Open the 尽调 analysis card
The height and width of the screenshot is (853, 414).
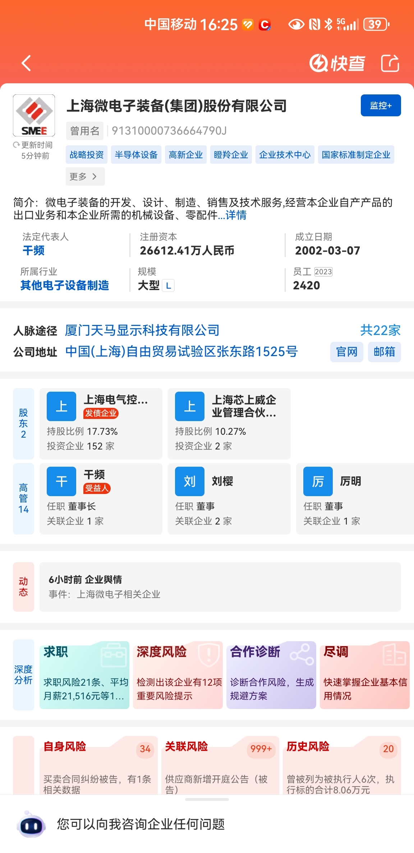365,675
